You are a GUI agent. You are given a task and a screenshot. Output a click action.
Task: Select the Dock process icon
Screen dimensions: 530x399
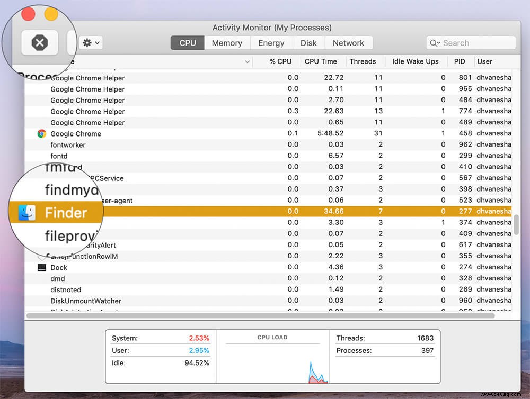pos(41,267)
